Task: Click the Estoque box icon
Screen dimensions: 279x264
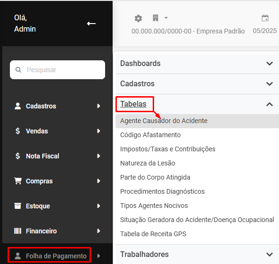Action: pos(17,206)
